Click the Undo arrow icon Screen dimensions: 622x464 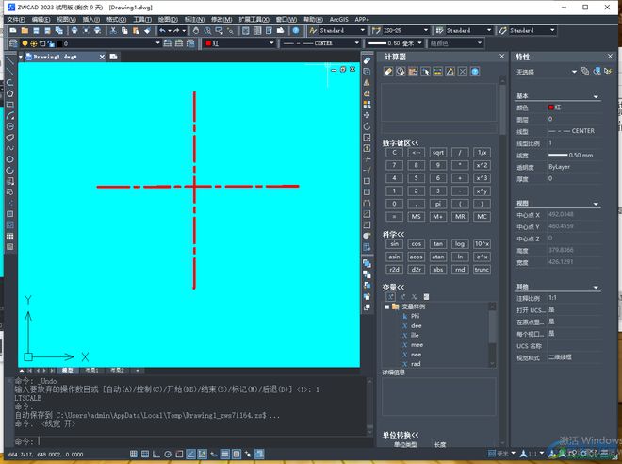[x=162, y=30]
